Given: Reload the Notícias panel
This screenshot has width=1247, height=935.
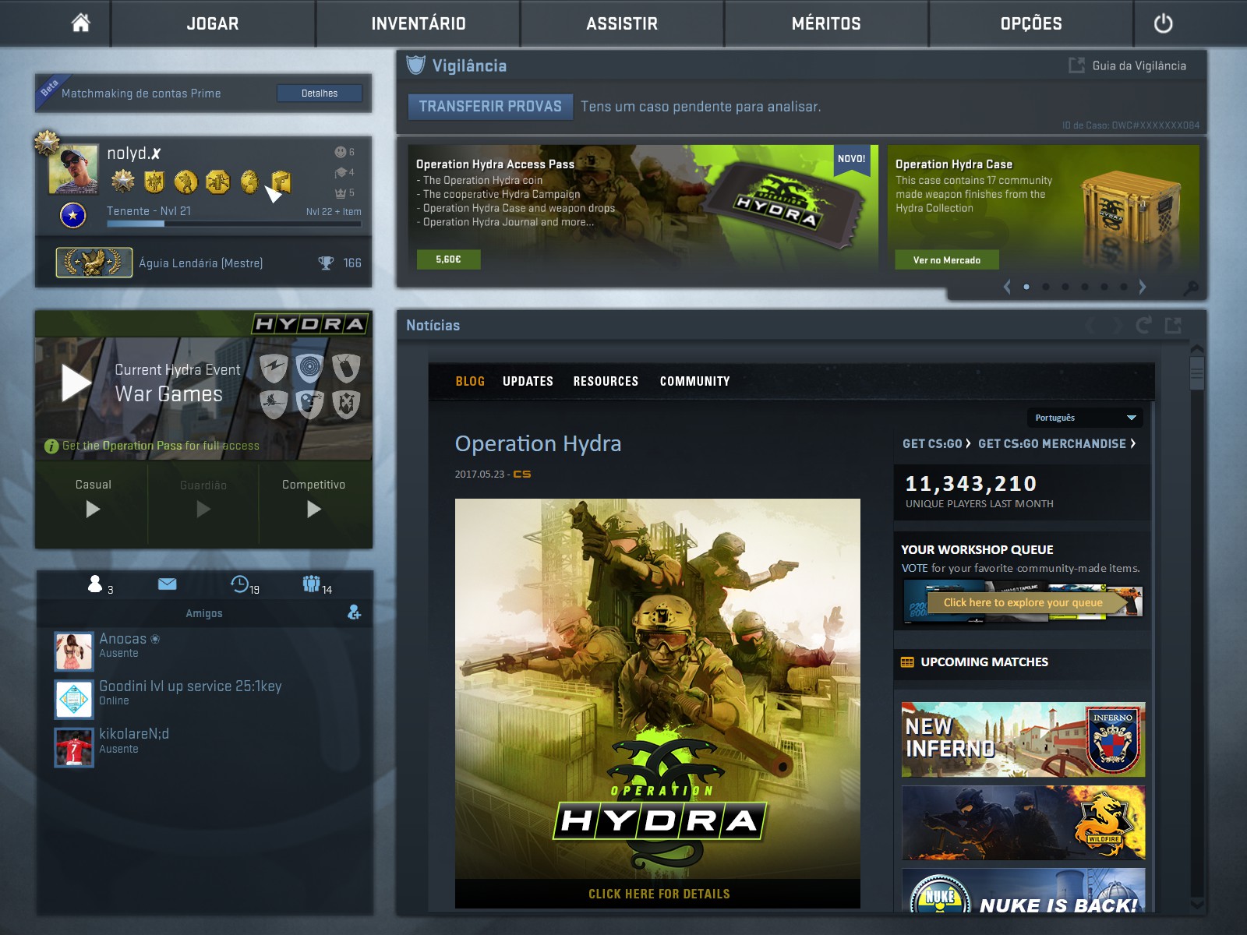Looking at the screenshot, I should click(x=1144, y=326).
